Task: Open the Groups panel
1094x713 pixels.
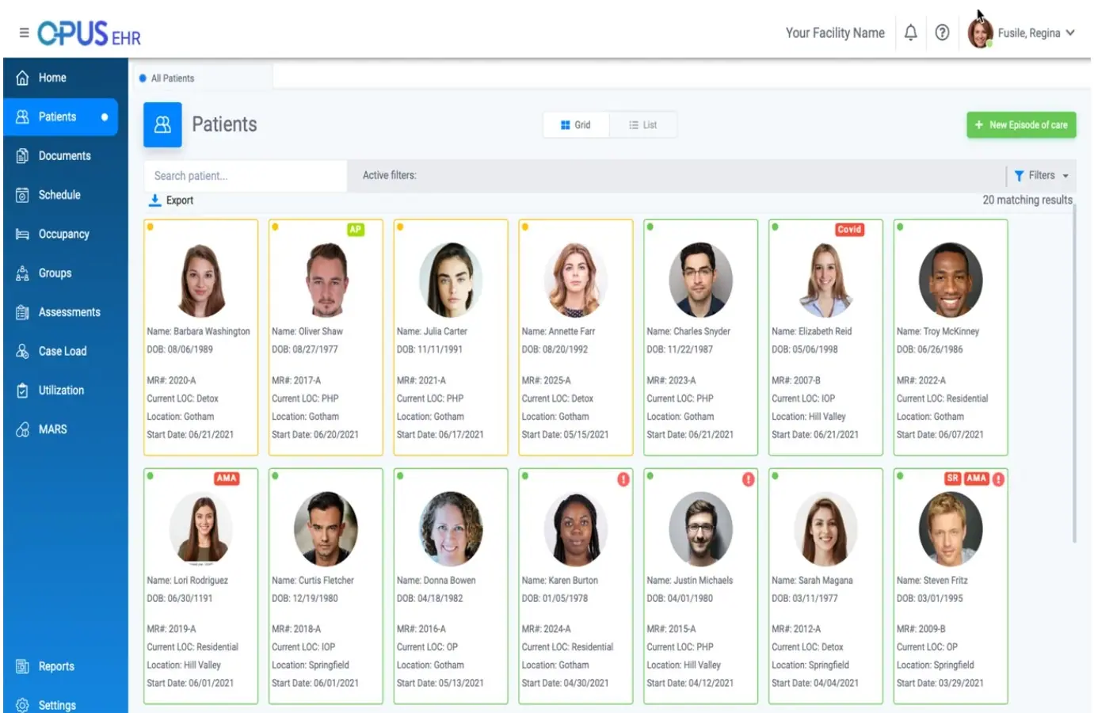Action: tap(23, 273)
